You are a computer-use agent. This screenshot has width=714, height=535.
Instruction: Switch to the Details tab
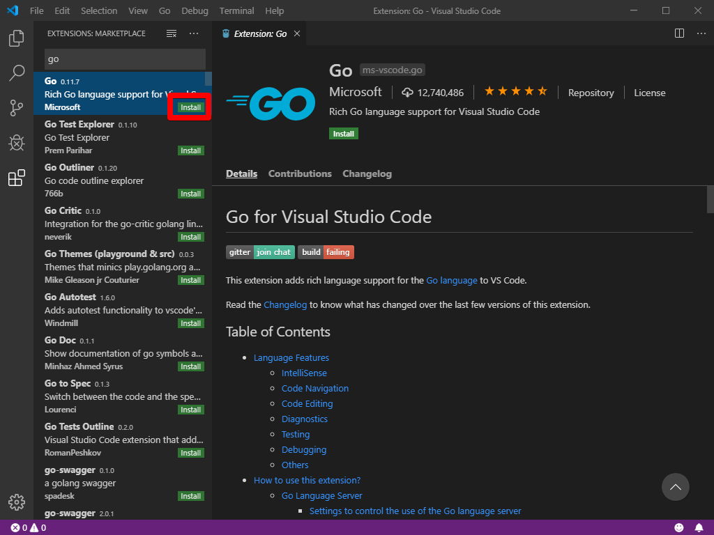[x=241, y=173]
